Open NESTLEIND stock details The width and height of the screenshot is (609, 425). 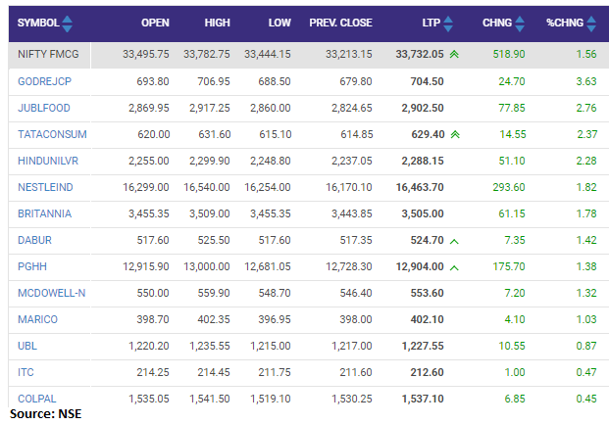point(44,186)
